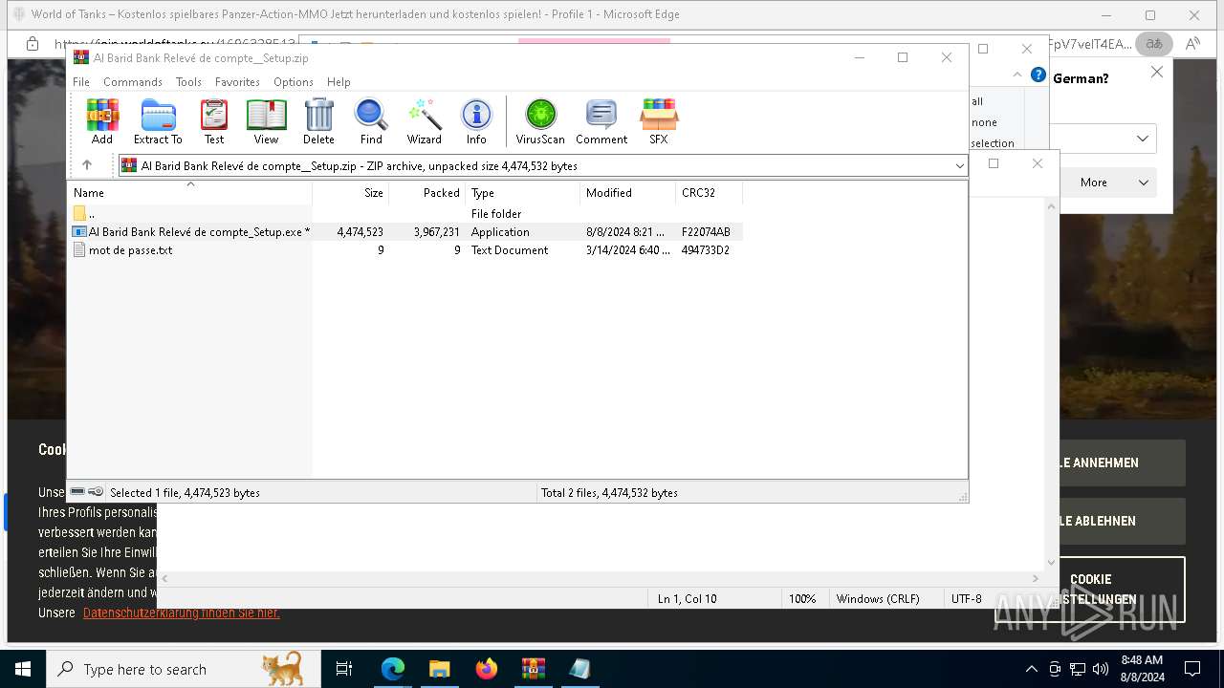Click the CRC32 value F22074AB

706,232
